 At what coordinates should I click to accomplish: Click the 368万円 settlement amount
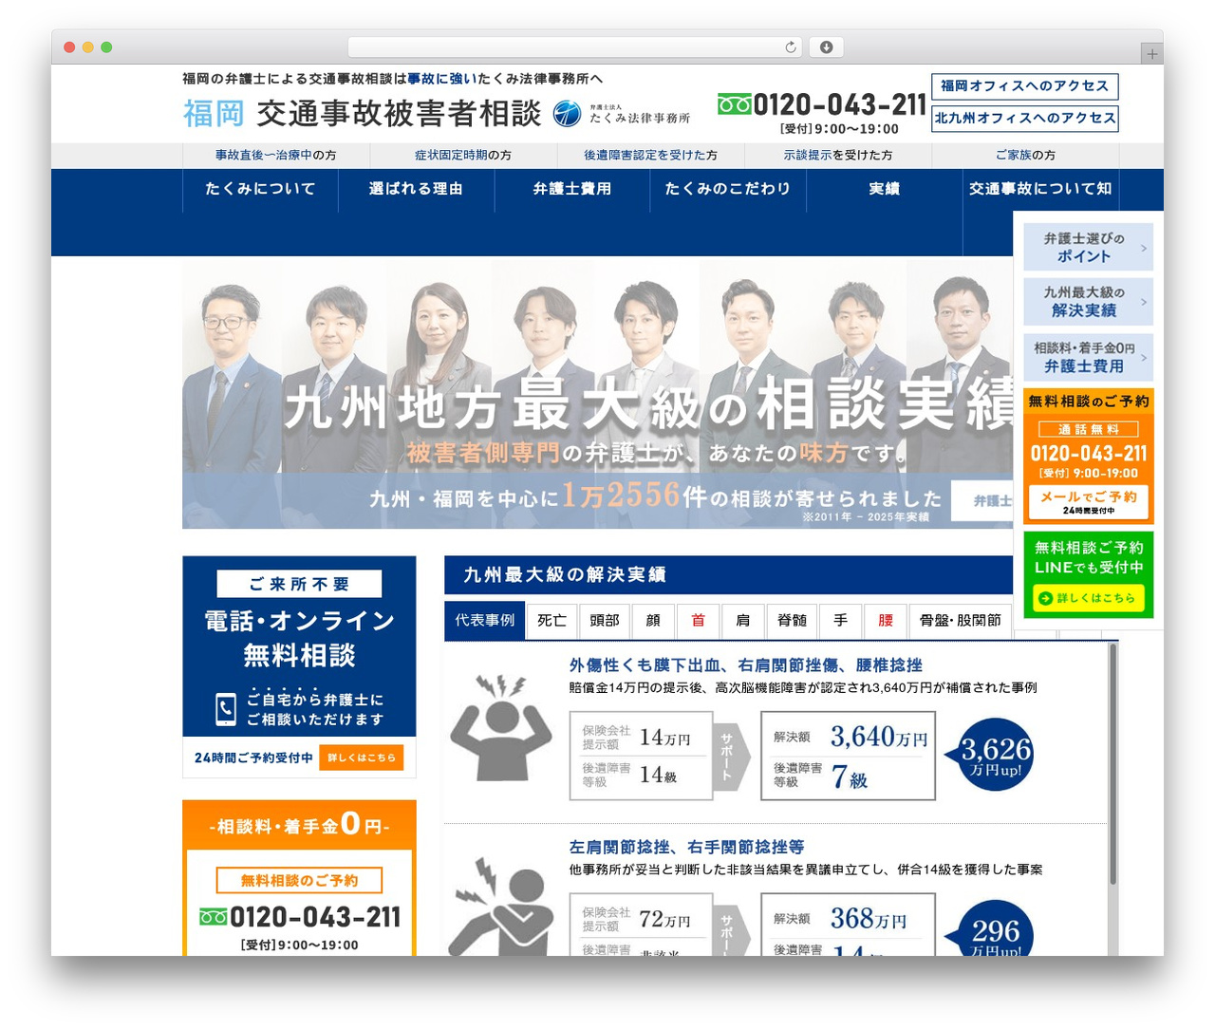click(x=869, y=919)
